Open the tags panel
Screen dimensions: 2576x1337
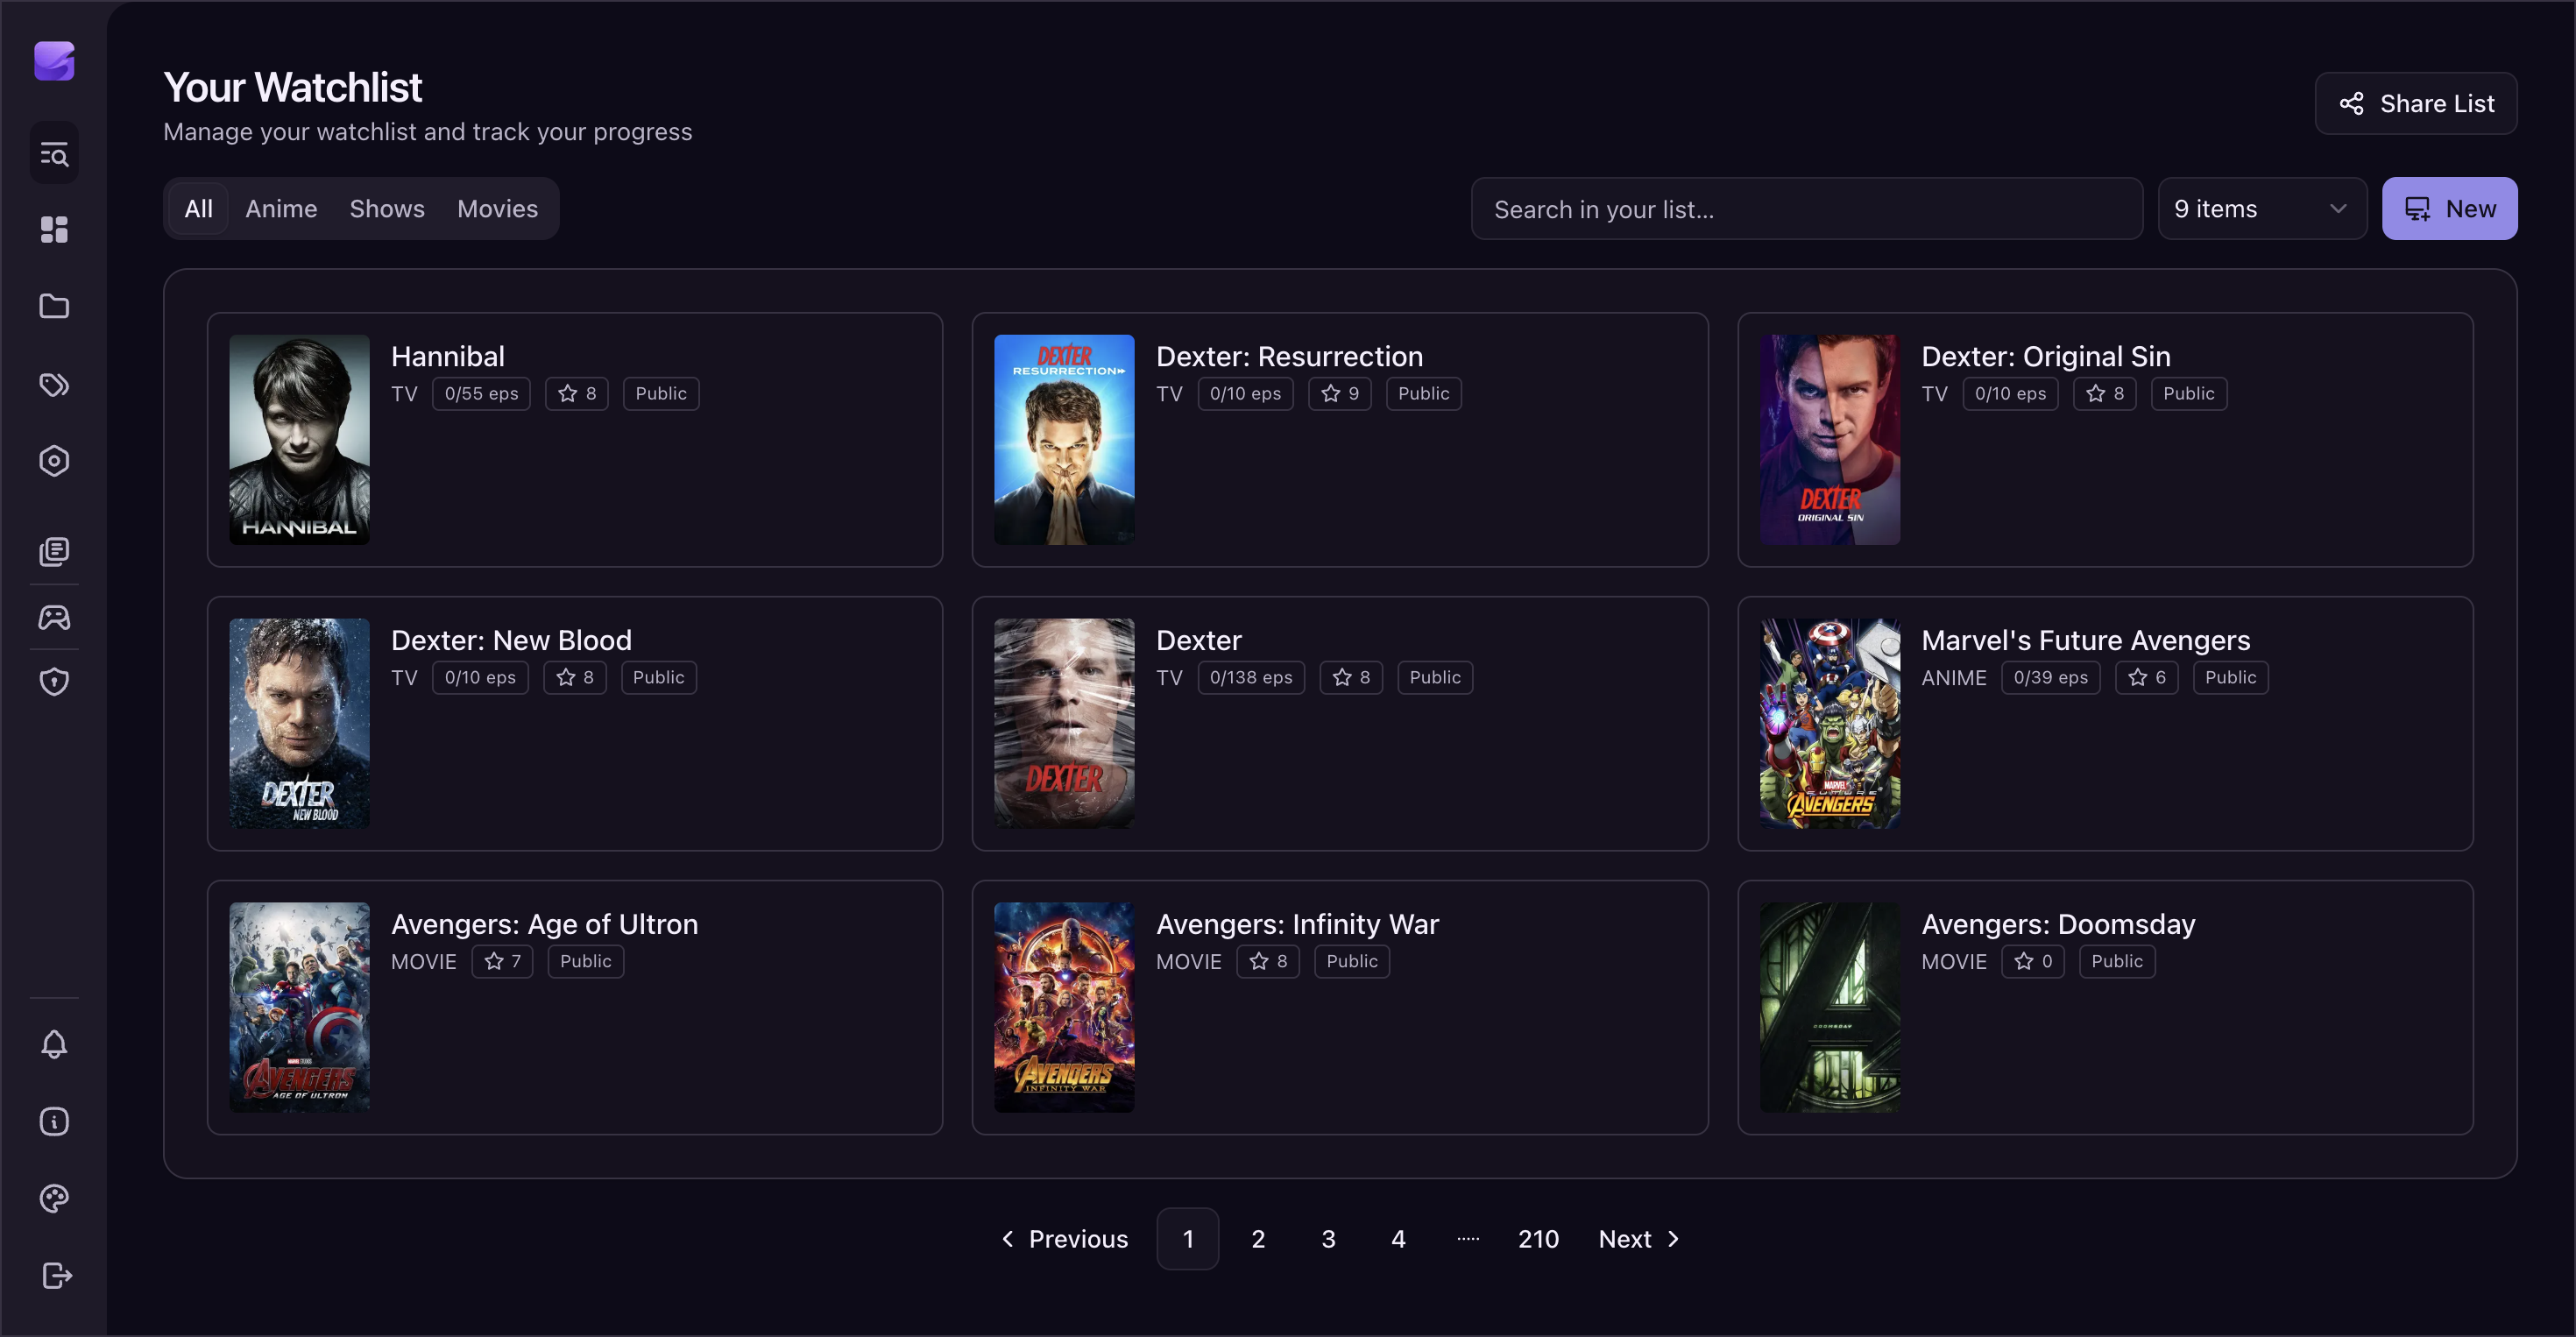tap(54, 384)
